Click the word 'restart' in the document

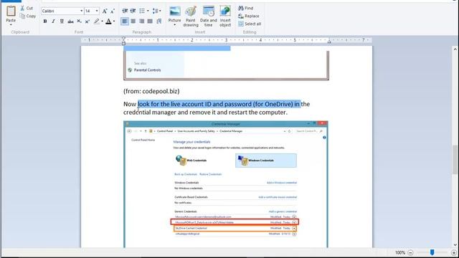click(237, 113)
